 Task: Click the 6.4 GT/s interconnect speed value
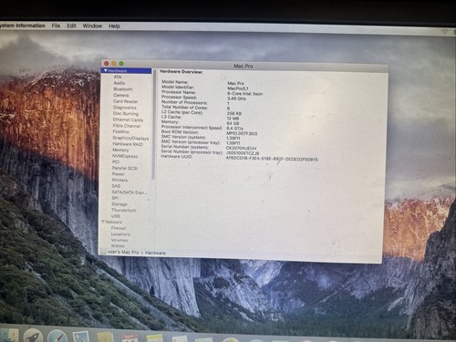click(234, 129)
